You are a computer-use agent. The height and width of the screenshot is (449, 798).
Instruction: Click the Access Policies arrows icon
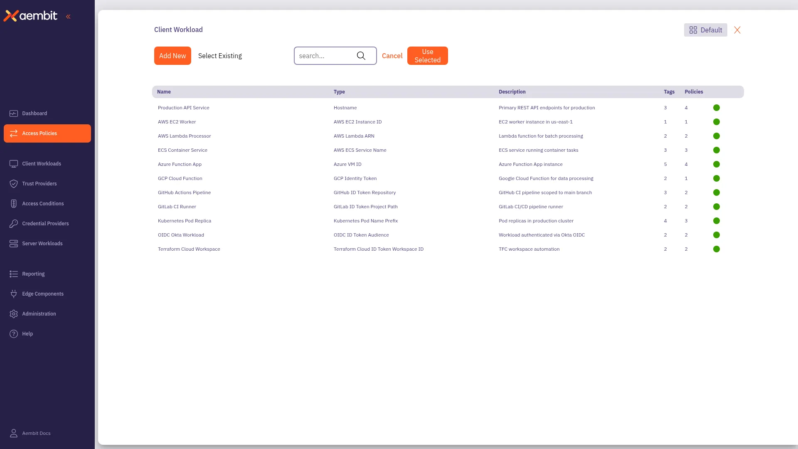(14, 133)
